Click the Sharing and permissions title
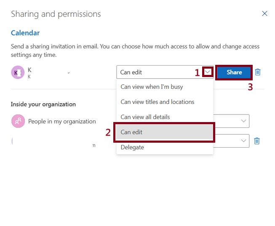This screenshot has width=275, height=226. [56, 14]
